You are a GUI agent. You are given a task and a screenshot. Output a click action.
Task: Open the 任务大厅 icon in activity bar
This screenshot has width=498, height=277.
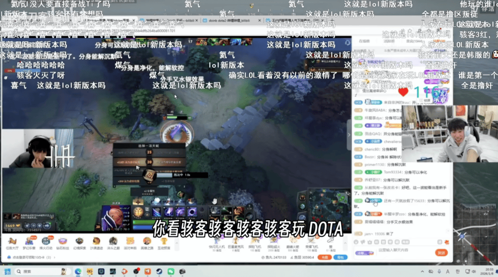point(12,242)
